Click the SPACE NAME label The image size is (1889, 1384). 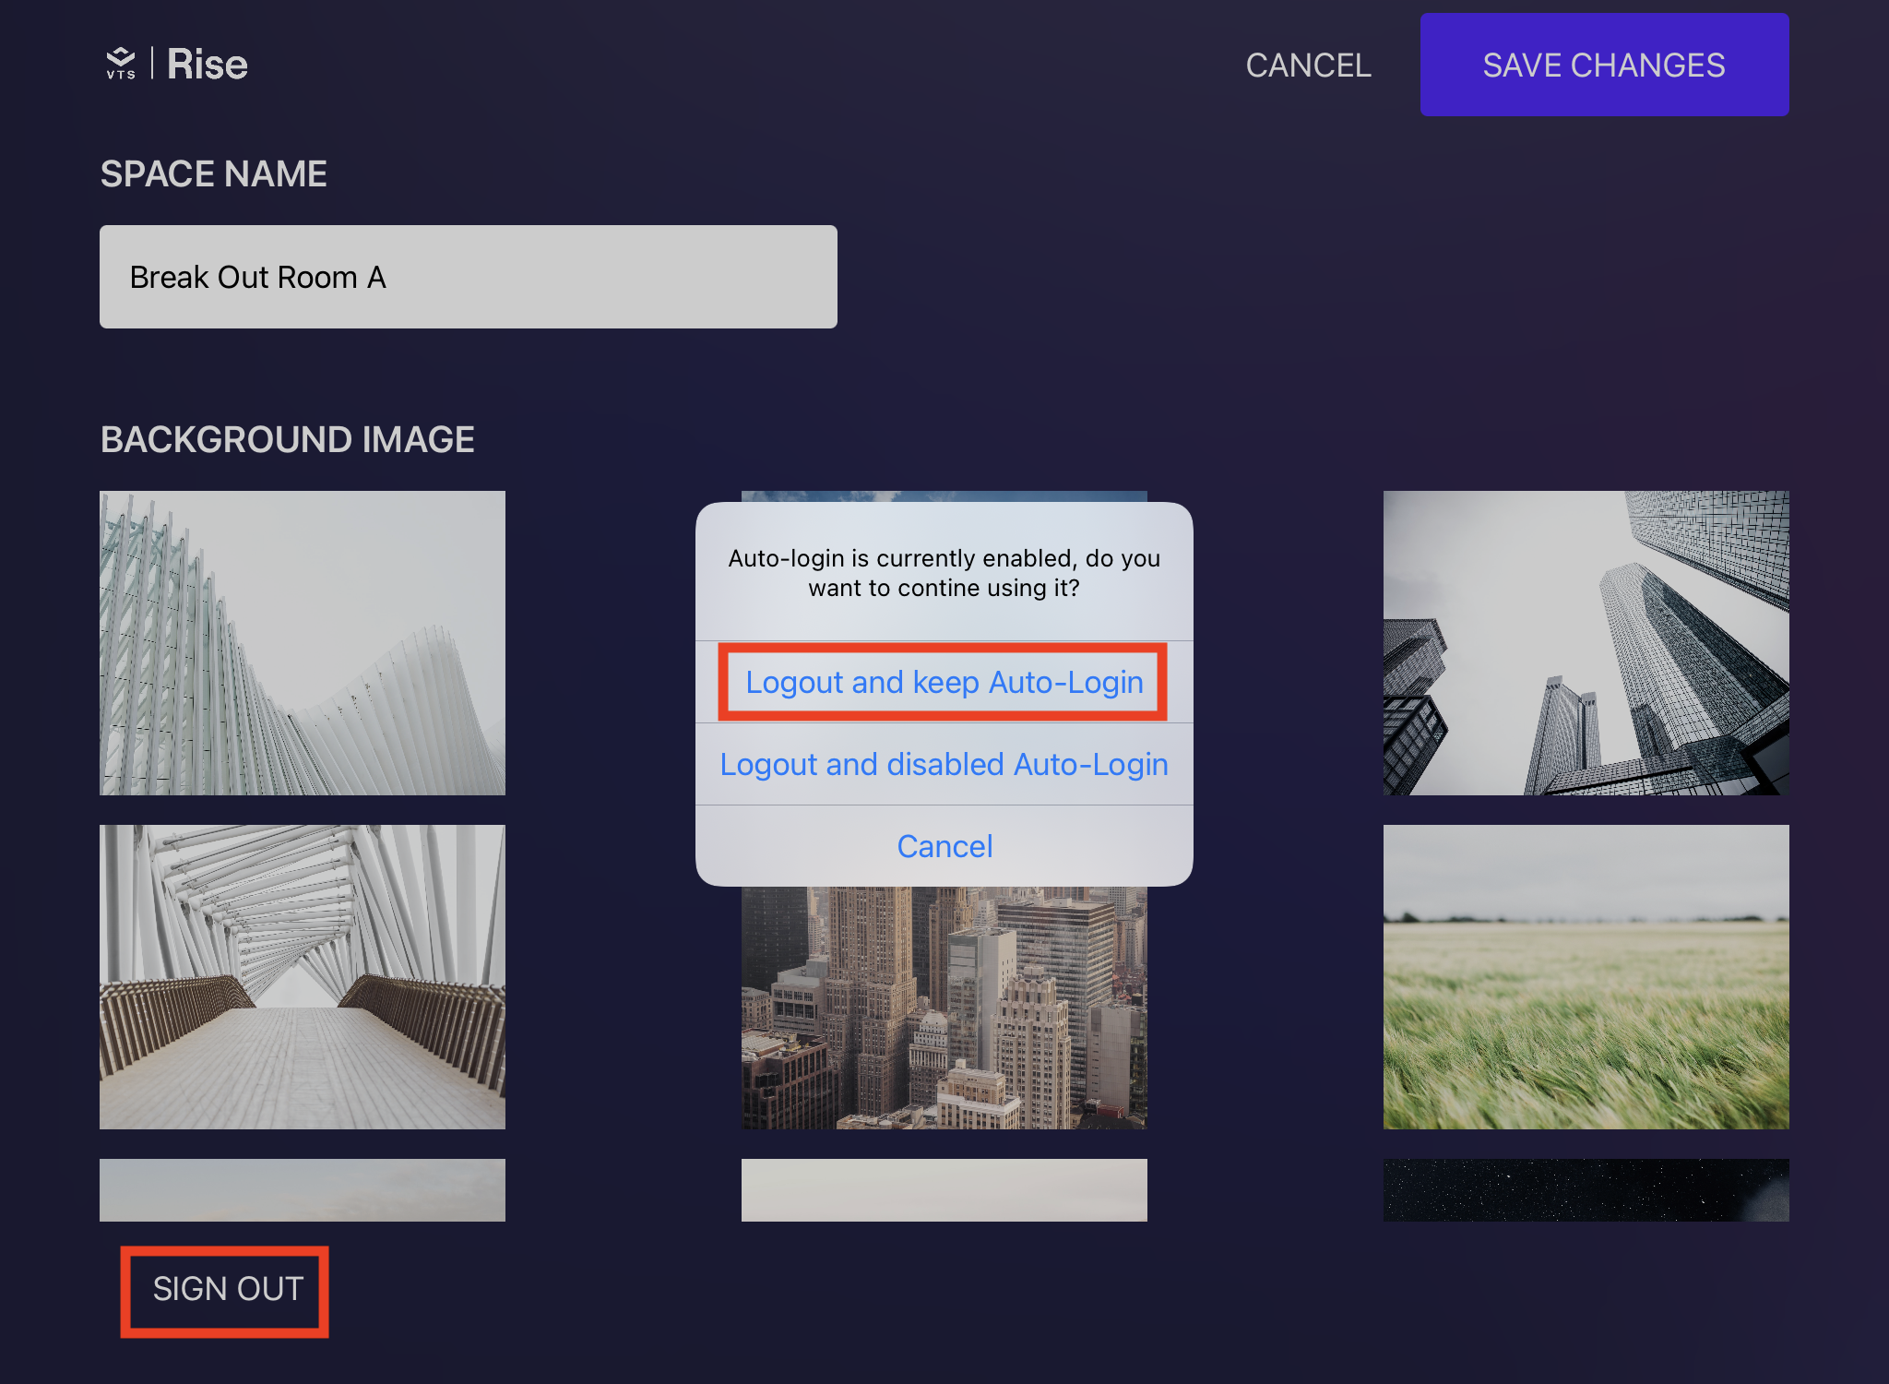(x=213, y=173)
